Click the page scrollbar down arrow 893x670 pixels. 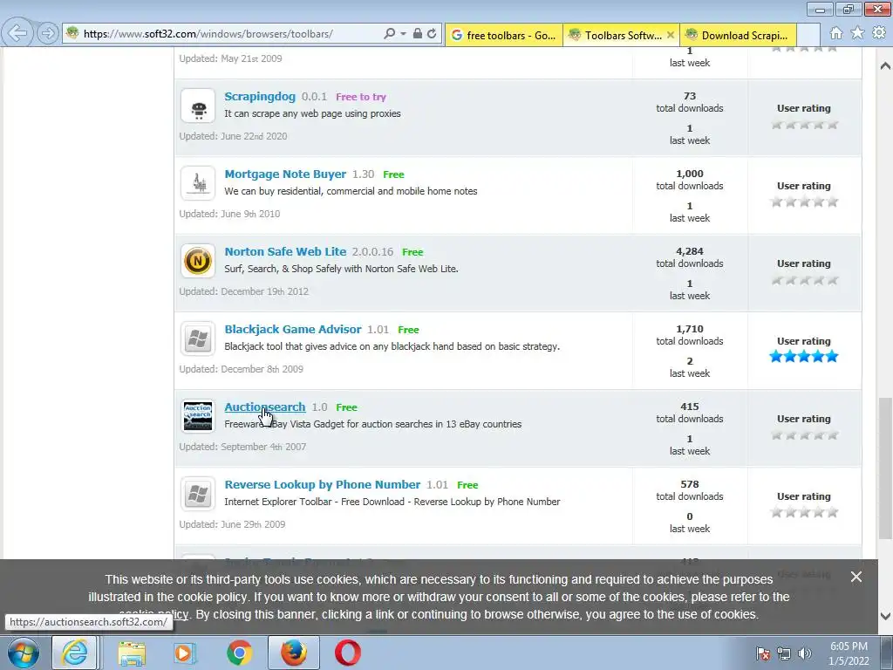point(885,616)
